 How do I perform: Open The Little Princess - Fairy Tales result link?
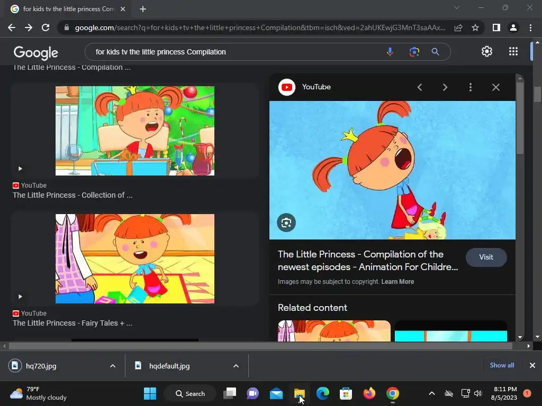point(73,323)
